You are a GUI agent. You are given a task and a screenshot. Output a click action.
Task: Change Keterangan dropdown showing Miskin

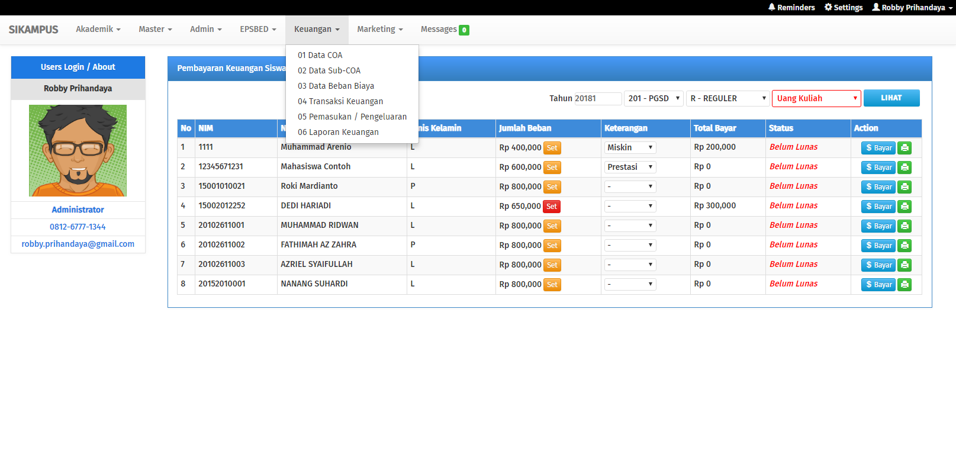(x=629, y=148)
